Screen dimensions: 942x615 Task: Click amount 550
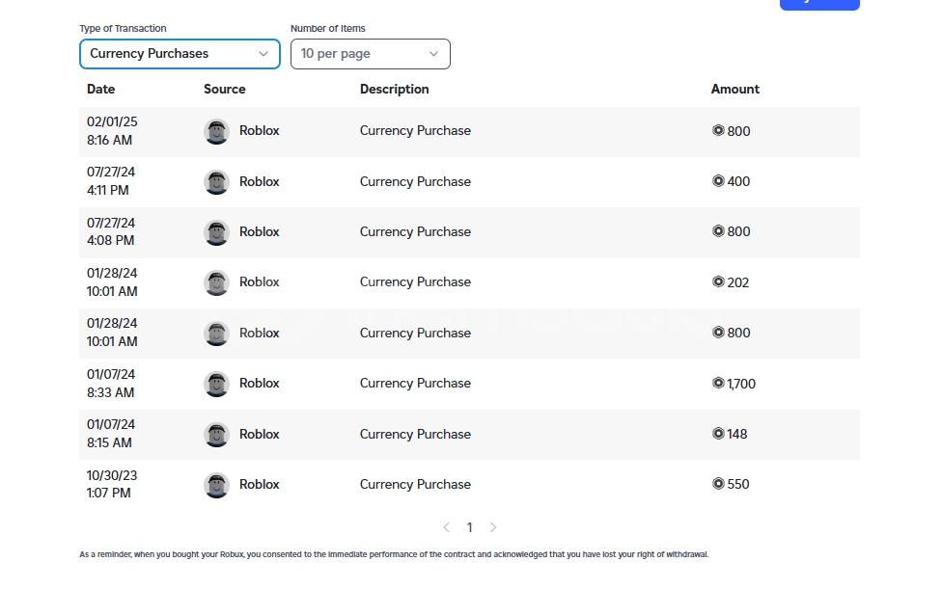(738, 484)
